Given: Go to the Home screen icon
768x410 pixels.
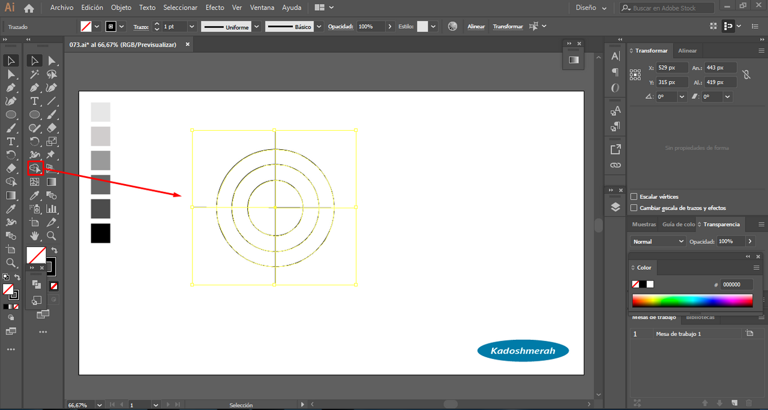Looking at the screenshot, I should (29, 8).
